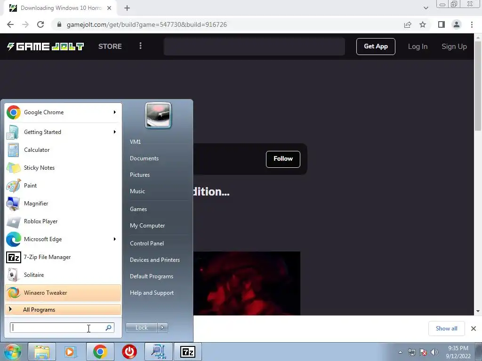Show hidden tray icons arrow
Image resolution: width=482 pixels, height=361 pixels.
(x=400, y=352)
